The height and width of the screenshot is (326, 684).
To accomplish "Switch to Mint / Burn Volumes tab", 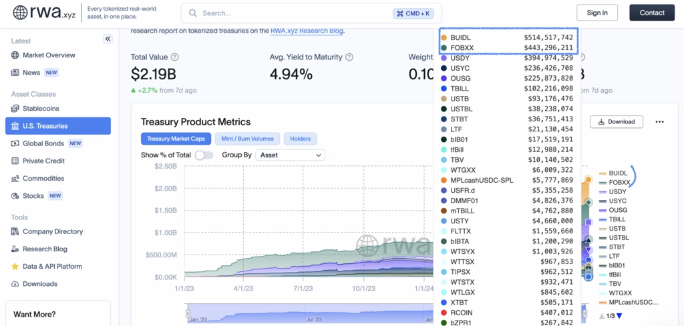I will pyautogui.click(x=247, y=139).
